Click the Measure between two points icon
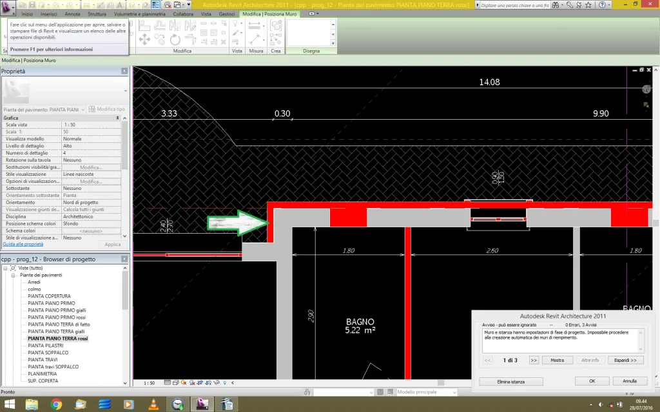 tap(255, 39)
